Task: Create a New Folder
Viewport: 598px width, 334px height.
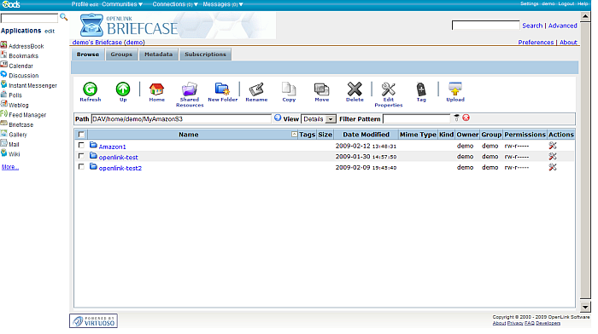Action: pyautogui.click(x=222, y=89)
